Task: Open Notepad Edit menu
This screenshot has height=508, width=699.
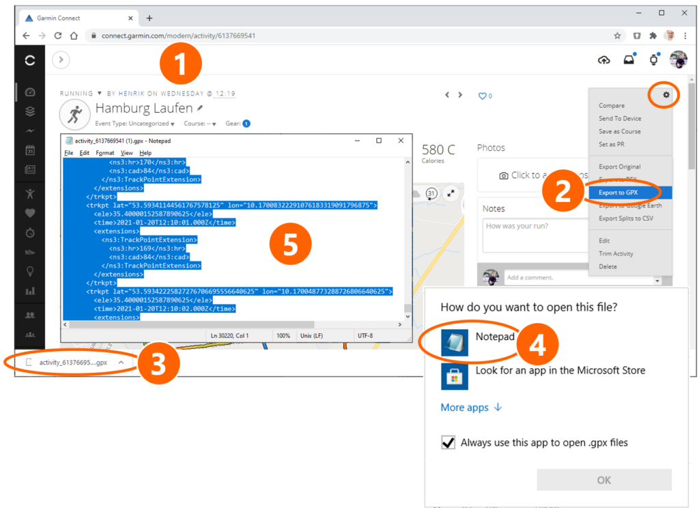Action: coord(84,152)
